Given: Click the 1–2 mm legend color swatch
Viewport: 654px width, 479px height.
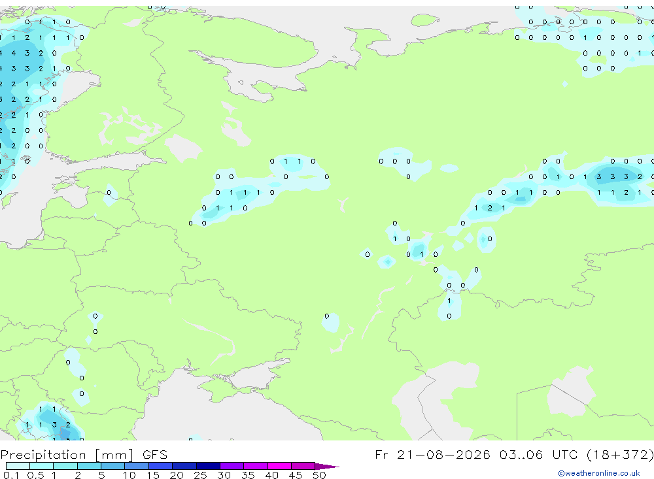Looking at the screenshot, I should click(65, 466).
